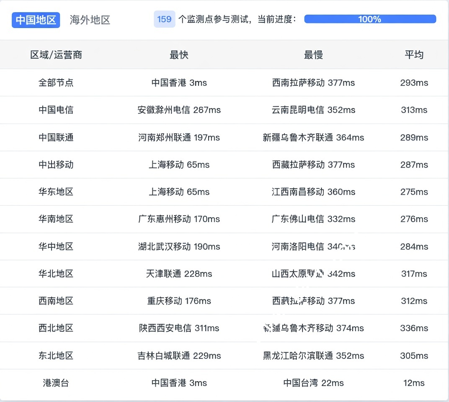Click the 100% progress bar
Screen dimensions: 449x402
(x=370, y=19)
